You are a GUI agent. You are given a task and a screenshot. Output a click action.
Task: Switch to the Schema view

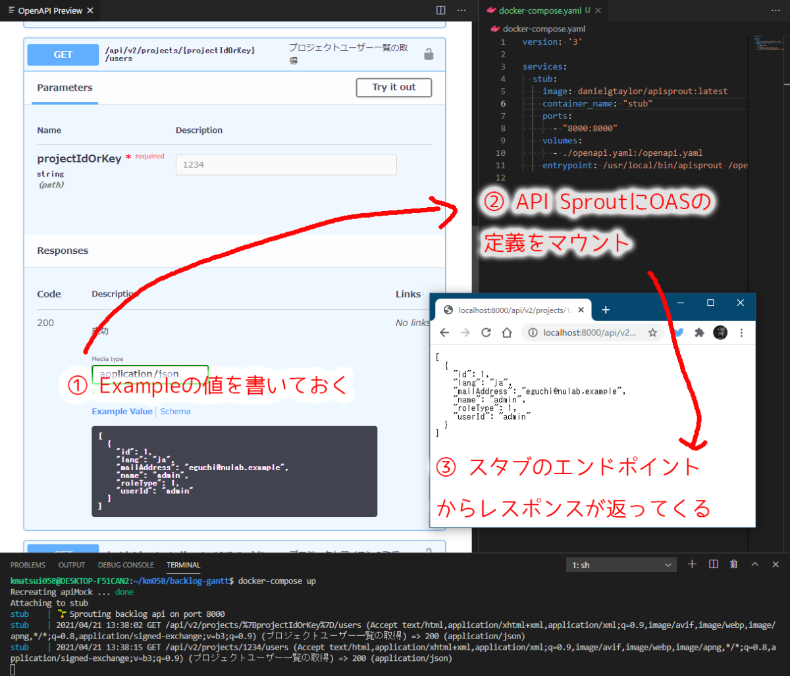(175, 411)
